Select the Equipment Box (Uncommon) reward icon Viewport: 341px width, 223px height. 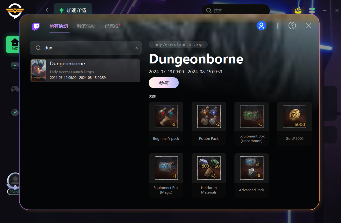point(252,116)
